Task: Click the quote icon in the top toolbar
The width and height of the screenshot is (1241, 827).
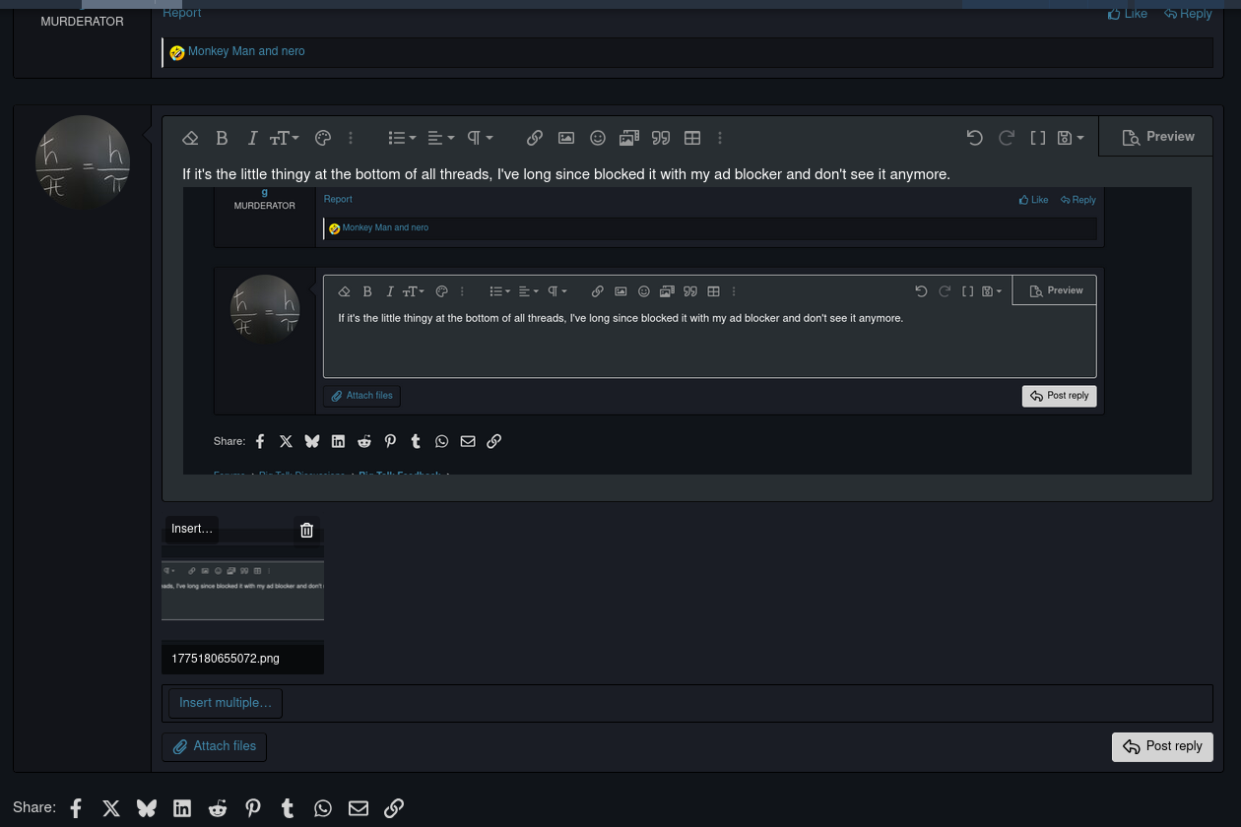Action: pos(661,138)
